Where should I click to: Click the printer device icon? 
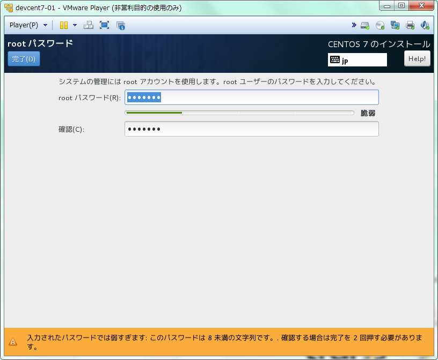(410, 25)
